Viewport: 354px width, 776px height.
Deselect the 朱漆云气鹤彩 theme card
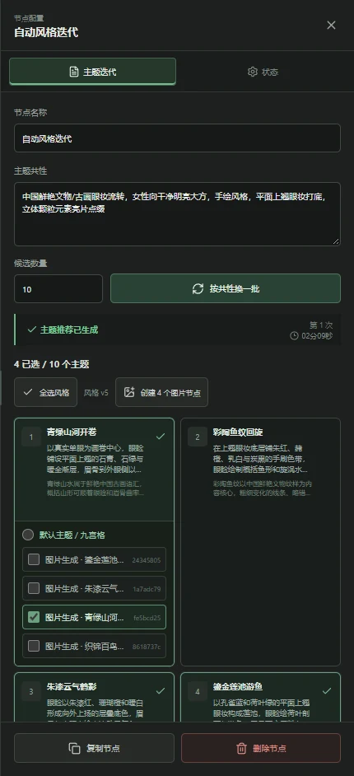pyautogui.click(x=94, y=697)
